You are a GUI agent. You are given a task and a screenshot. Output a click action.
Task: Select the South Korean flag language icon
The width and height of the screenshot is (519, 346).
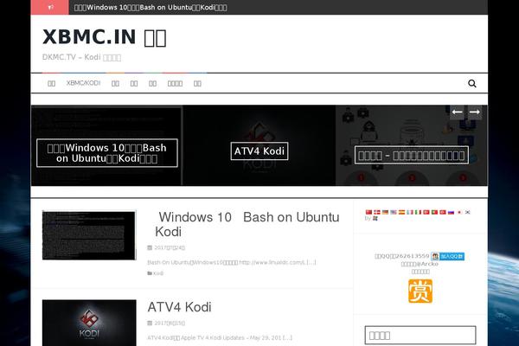(x=467, y=212)
